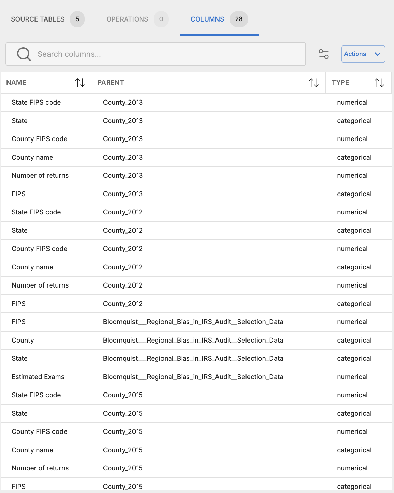Expand the Actions dropdown
This screenshot has width=394, height=493.
pyautogui.click(x=363, y=54)
